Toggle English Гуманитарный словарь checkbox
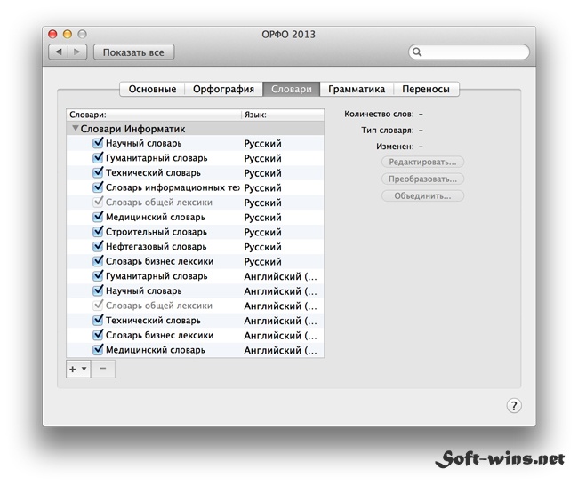This screenshot has width=578, height=485. [98, 276]
